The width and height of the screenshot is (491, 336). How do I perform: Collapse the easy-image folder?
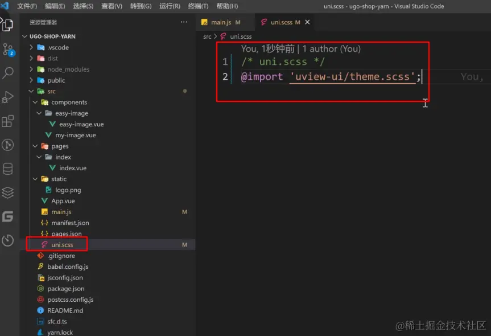39,113
